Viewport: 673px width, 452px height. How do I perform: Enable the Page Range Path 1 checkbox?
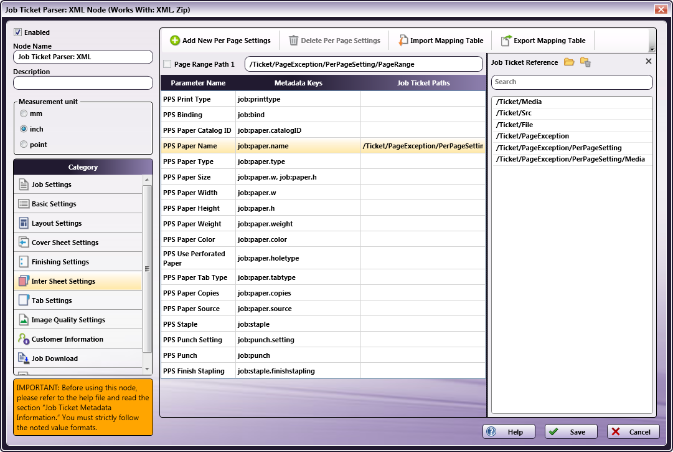click(x=167, y=64)
